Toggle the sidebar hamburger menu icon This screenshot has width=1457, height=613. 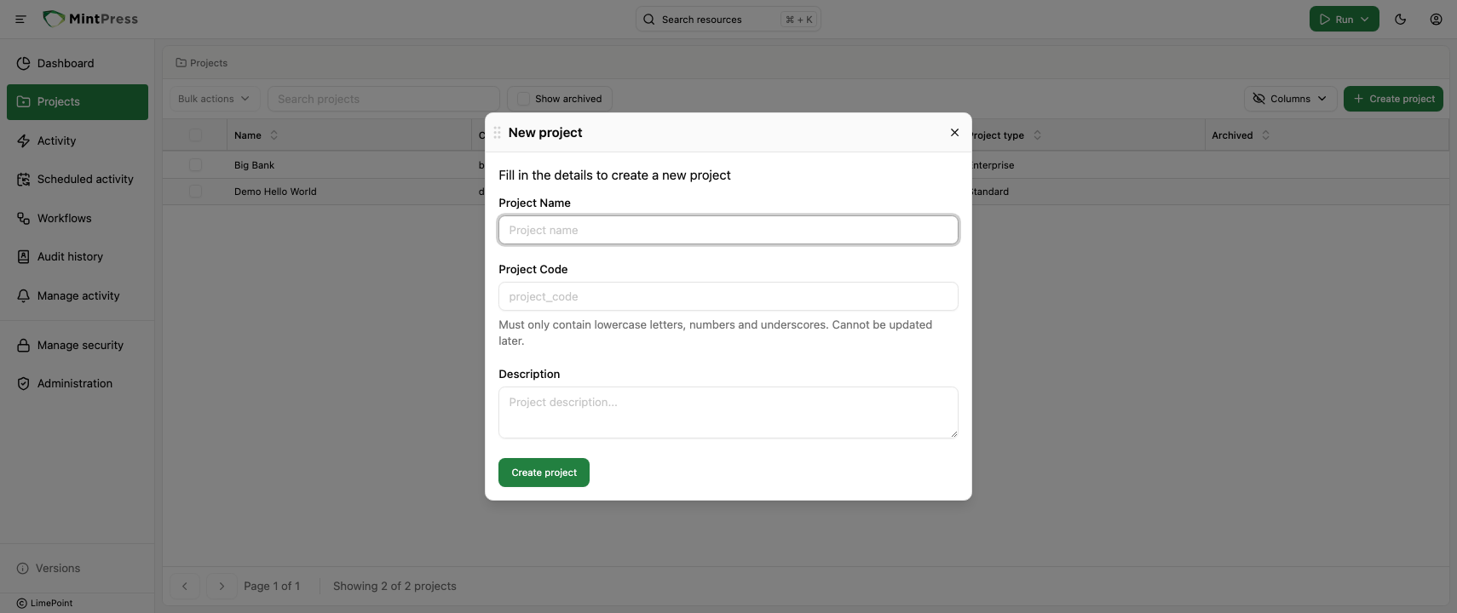pyautogui.click(x=20, y=19)
